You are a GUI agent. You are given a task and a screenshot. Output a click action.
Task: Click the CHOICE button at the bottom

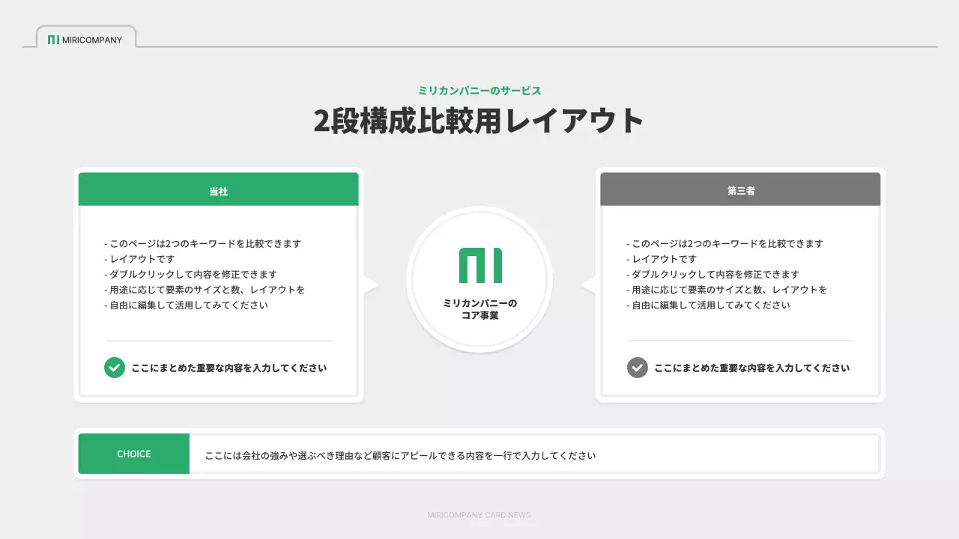click(x=133, y=453)
